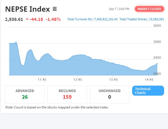
Task: Click the index value 2,936.61
Action: (x=14, y=19)
